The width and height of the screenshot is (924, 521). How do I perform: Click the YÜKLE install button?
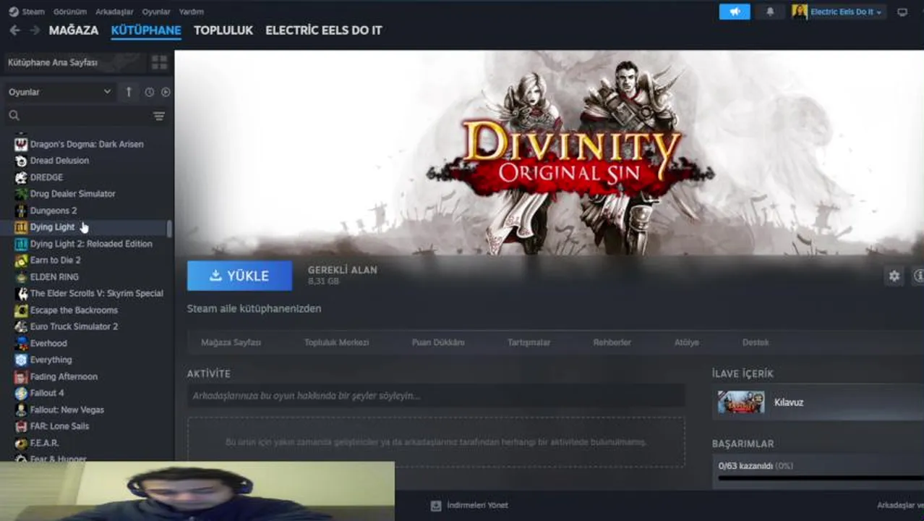point(239,276)
